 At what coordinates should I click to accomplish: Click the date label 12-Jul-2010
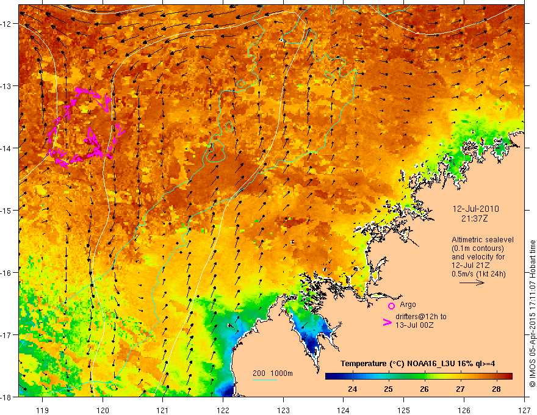click(475, 209)
